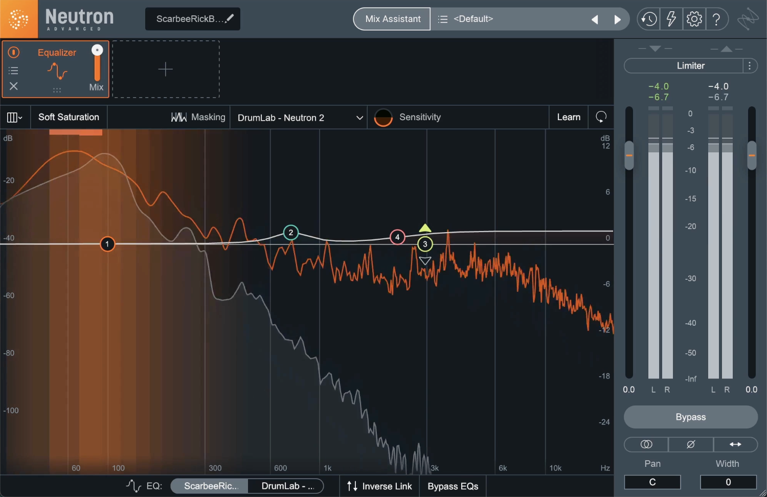
Task: Click the input gain down-arrow indicator
Action: click(x=655, y=49)
